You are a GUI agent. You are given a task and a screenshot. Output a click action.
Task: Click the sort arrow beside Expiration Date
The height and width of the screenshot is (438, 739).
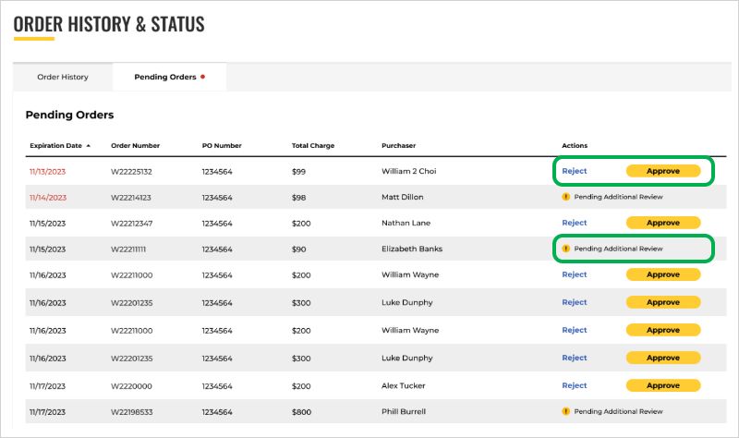point(88,146)
